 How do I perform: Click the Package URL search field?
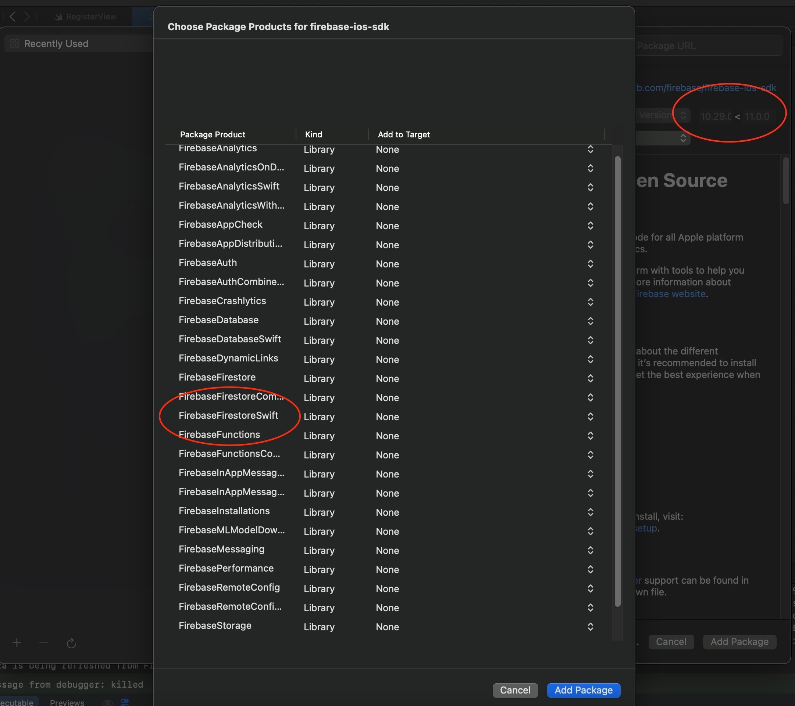coord(709,46)
